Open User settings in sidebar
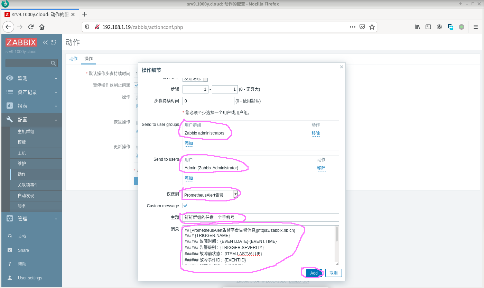 [30, 278]
